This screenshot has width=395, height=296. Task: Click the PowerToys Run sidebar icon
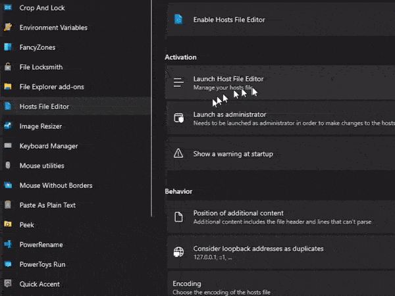point(8,264)
